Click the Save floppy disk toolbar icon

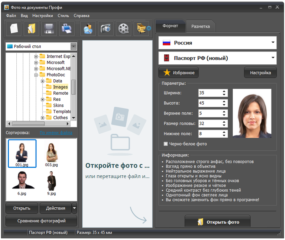coord(49,28)
